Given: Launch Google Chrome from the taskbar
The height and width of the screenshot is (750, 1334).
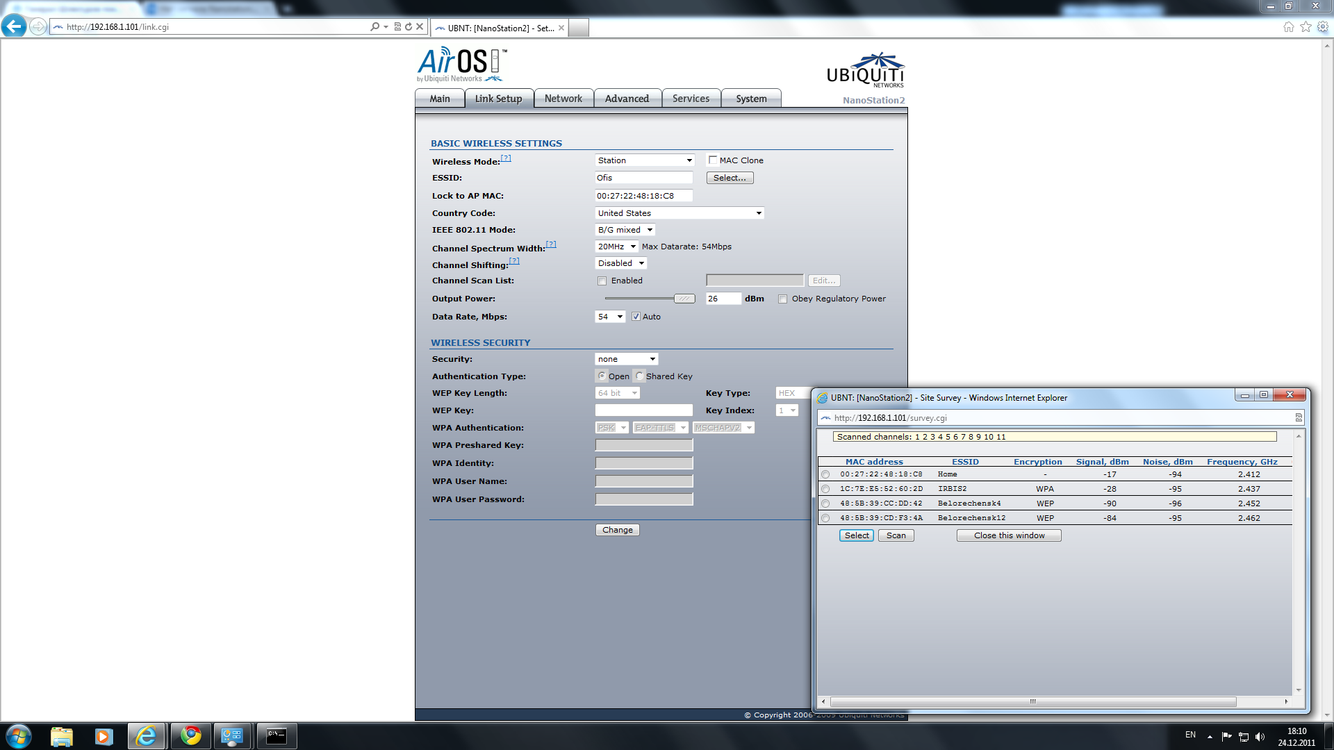Looking at the screenshot, I should pyautogui.click(x=190, y=735).
